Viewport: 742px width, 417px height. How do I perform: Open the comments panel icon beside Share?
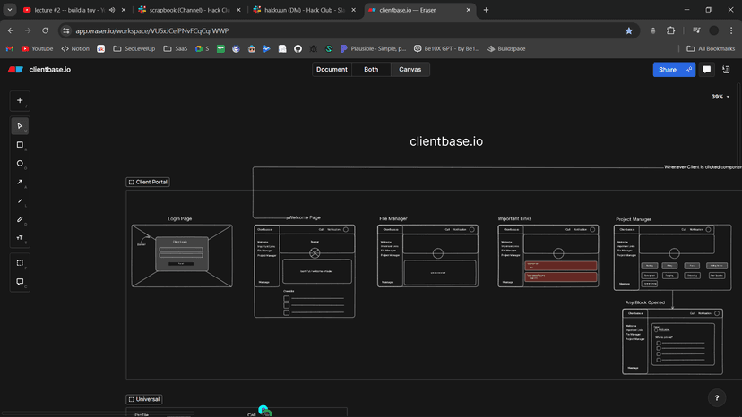tap(707, 70)
